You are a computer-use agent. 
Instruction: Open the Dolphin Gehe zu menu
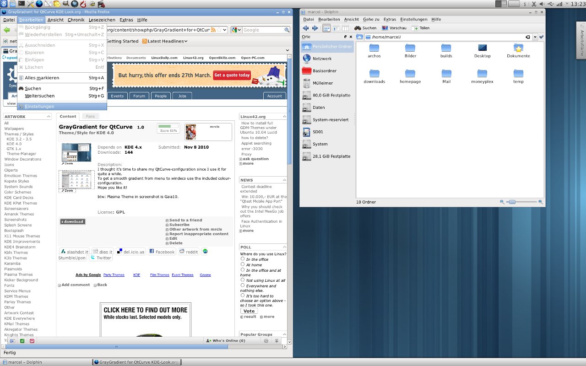pos(371,19)
